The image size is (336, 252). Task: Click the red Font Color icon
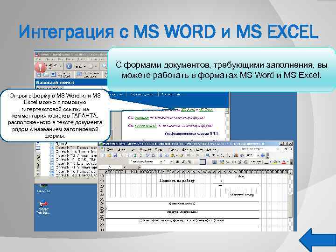pos(284,162)
